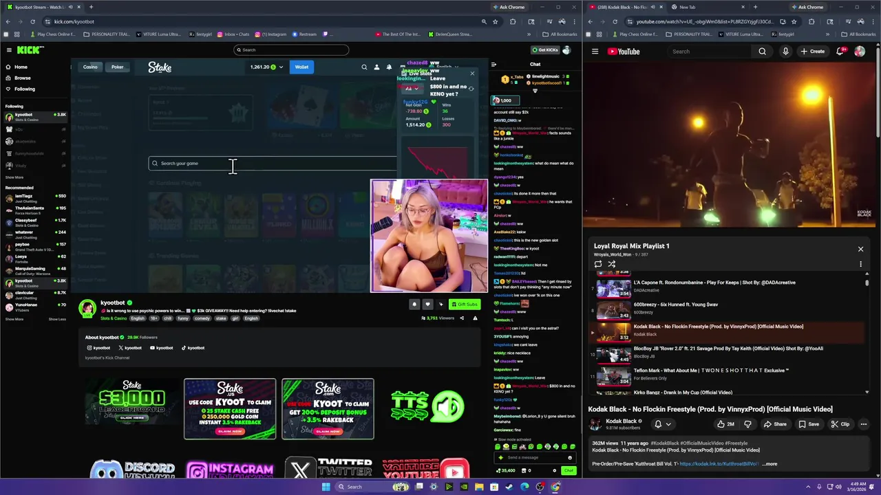Click the YouTube Clip button
The width and height of the screenshot is (881, 495).
click(x=840, y=424)
